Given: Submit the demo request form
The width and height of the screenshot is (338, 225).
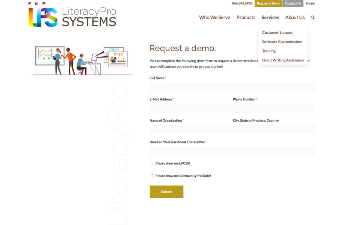Looking at the screenshot, I should pyautogui.click(x=166, y=192).
